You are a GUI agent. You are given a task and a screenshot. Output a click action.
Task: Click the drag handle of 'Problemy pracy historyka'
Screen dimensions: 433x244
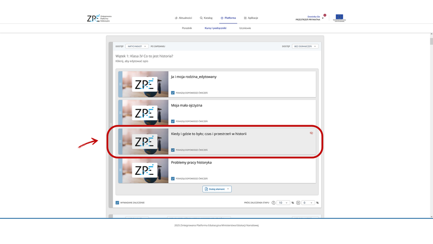tap(120, 170)
